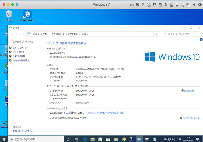Click the taskbar search box ここに入力して検索

tap(36, 139)
